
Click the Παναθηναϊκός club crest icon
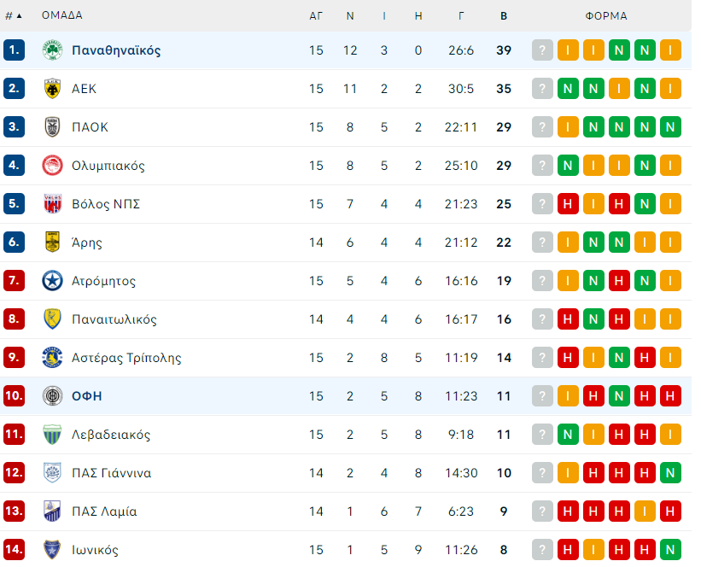[52, 50]
